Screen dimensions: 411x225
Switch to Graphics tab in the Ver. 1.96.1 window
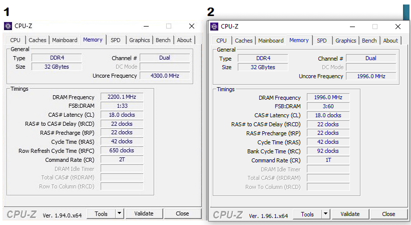click(x=346, y=41)
